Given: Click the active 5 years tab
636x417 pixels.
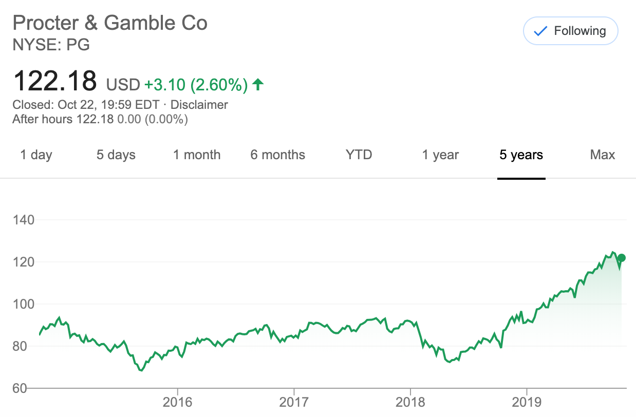Looking at the screenshot, I should [x=521, y=155].
